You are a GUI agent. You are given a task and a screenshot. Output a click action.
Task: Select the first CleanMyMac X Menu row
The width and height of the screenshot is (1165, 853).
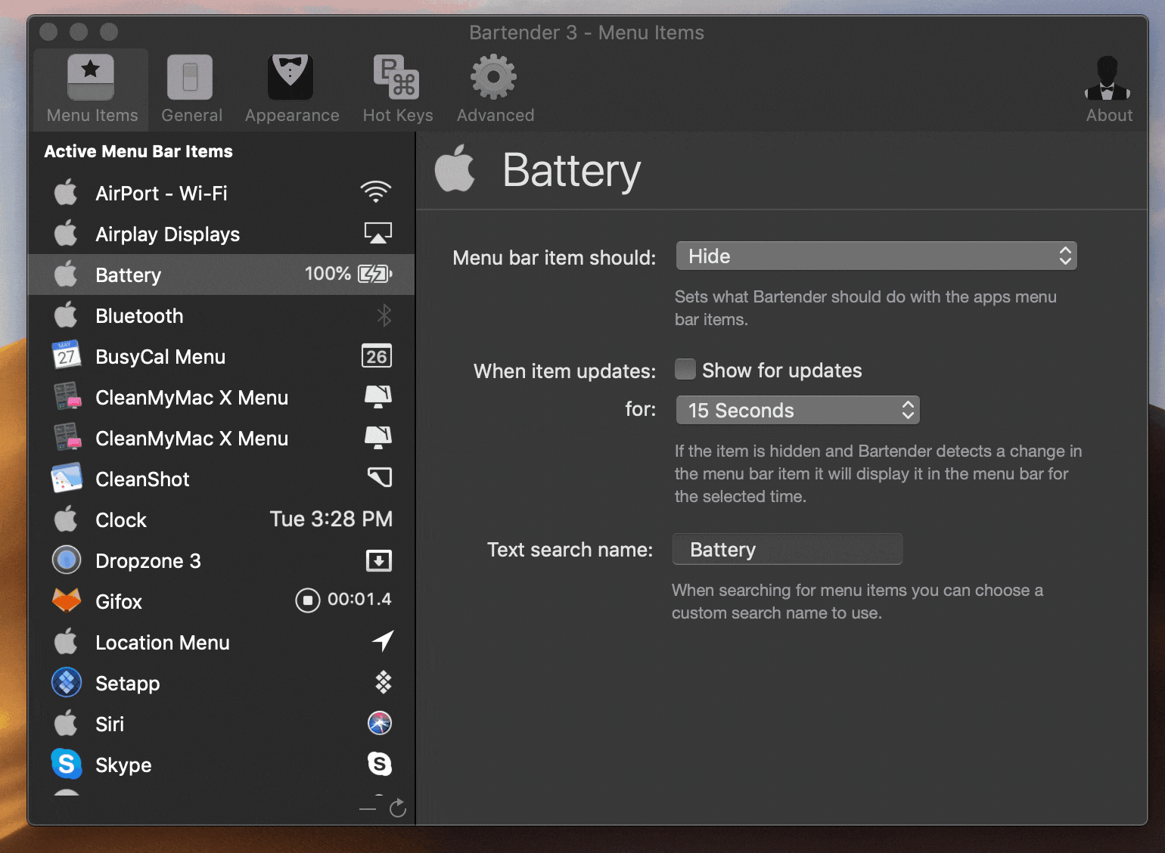coord(221,397)
